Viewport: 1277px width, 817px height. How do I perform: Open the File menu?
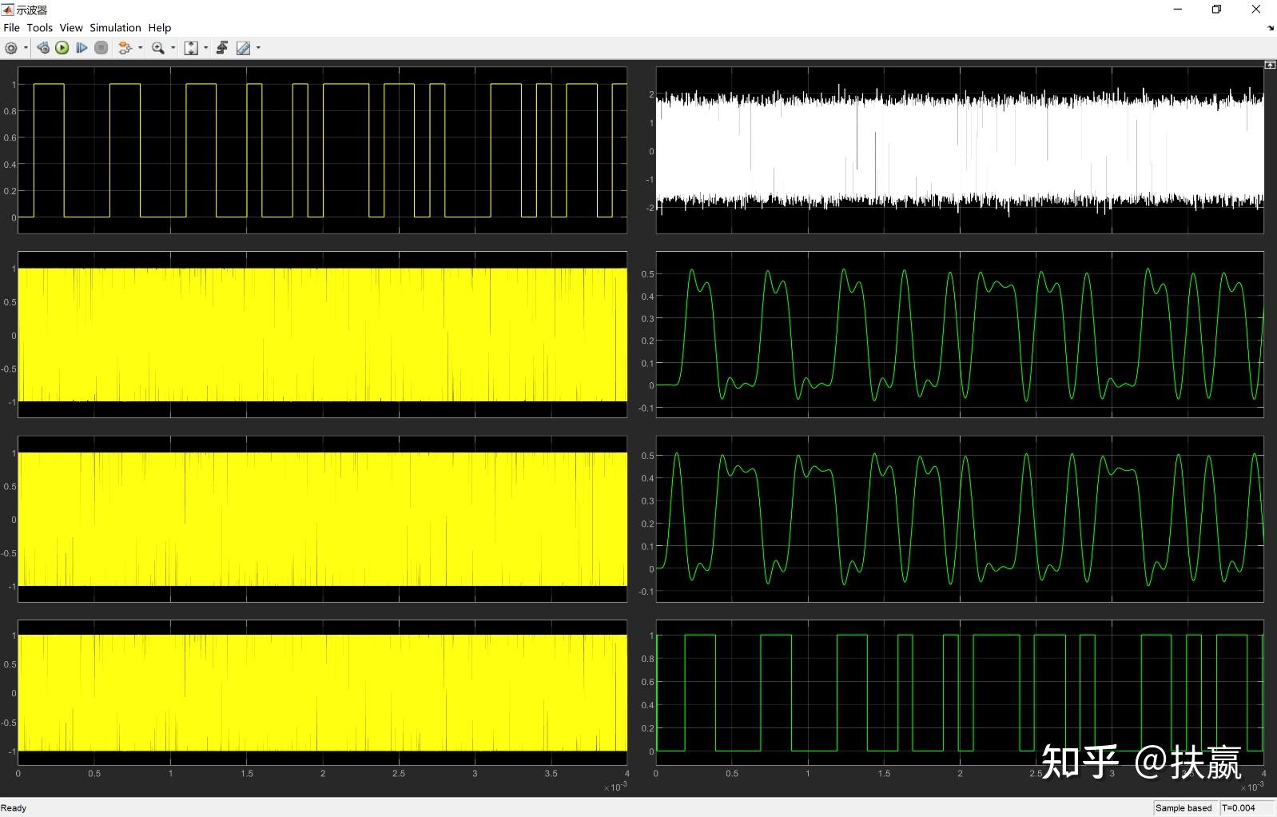[11, 27]
